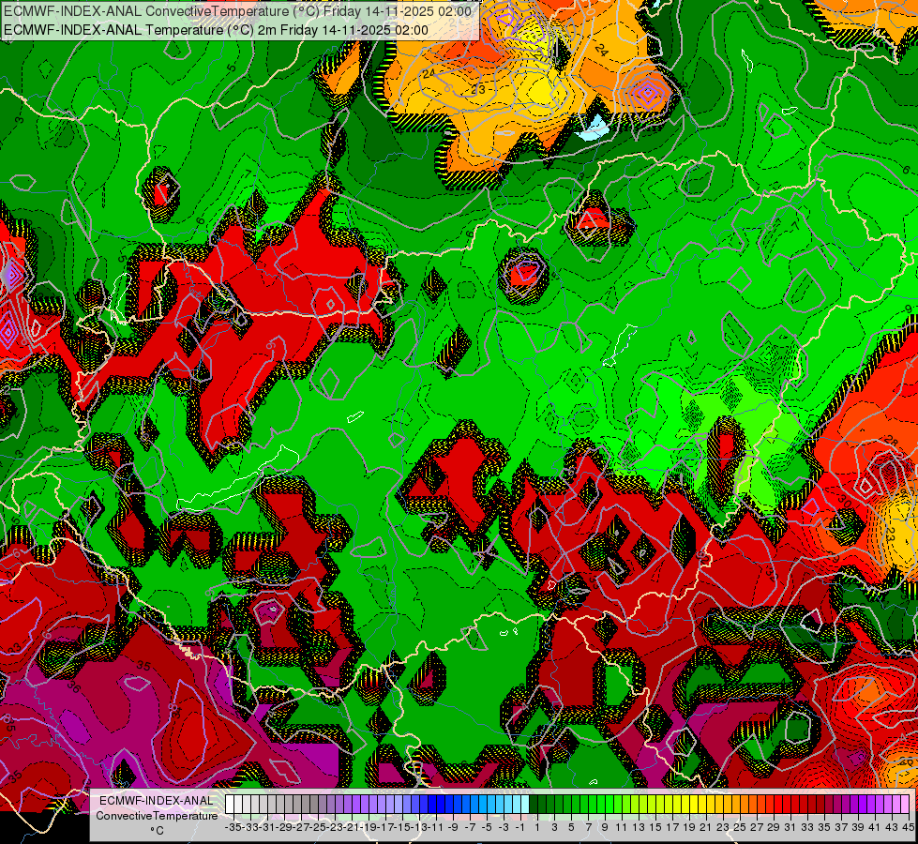
Task: Click the legend value 31
Action: [791, 828]
